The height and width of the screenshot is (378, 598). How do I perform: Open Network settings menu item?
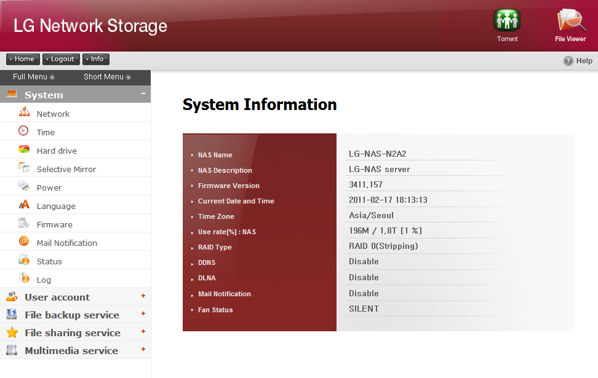(53, 114)
